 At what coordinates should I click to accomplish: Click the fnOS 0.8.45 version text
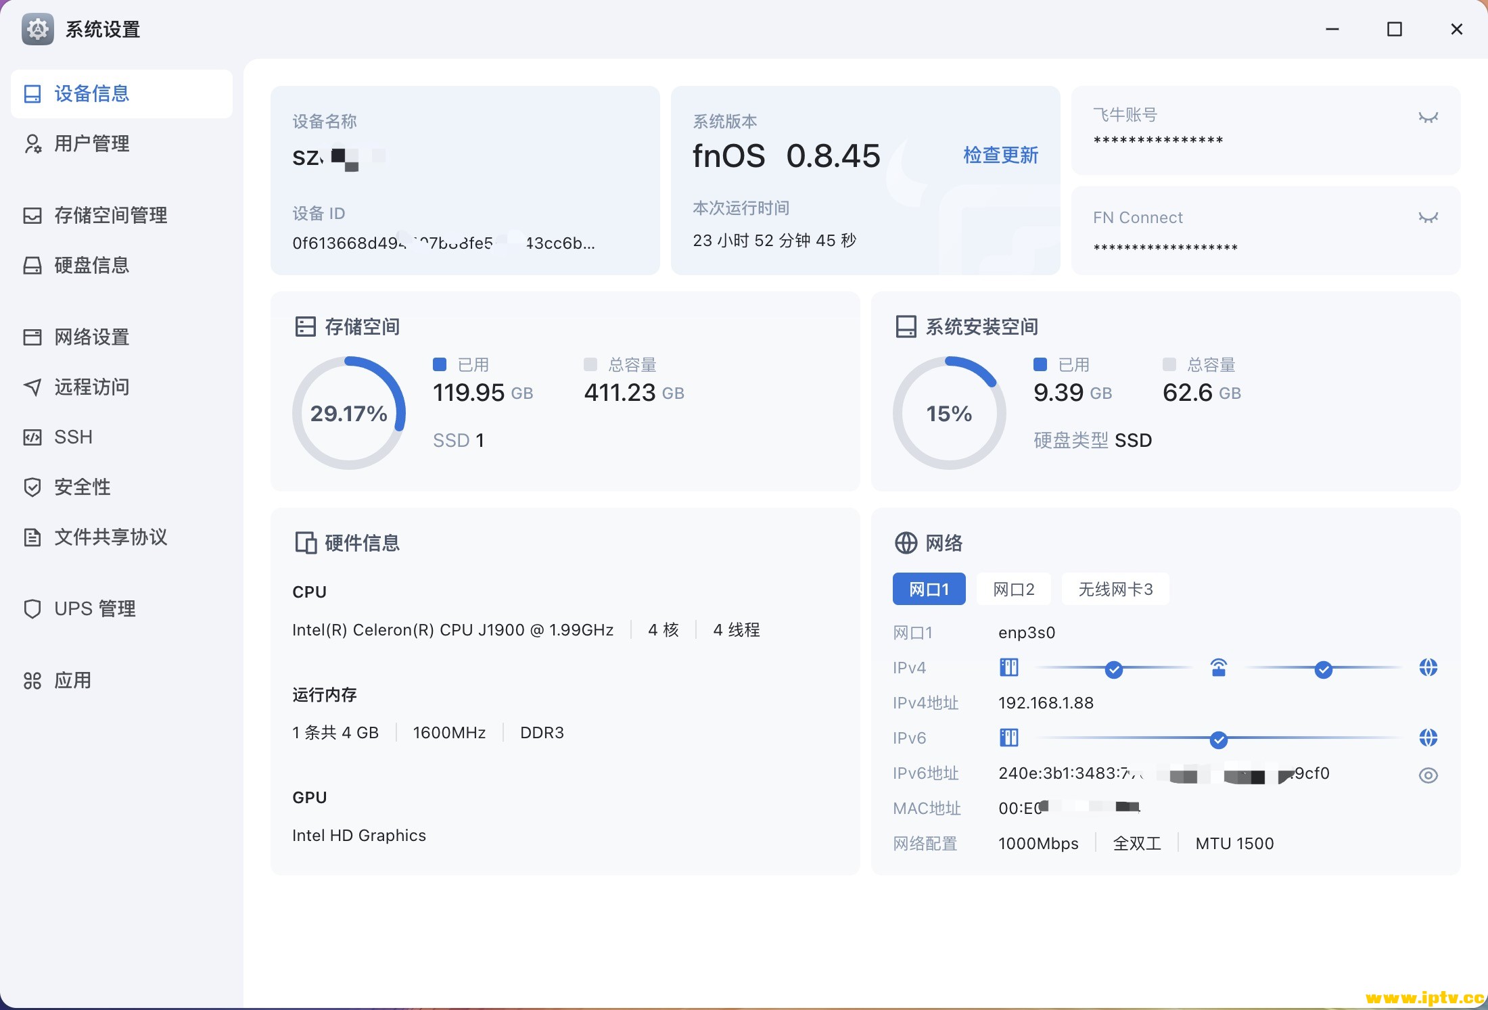point(786,156)
